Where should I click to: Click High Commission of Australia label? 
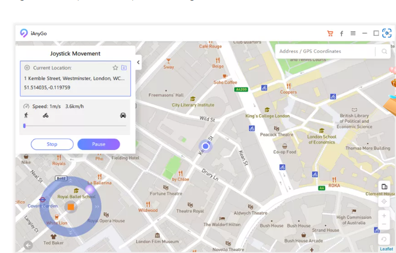[354, 220]
